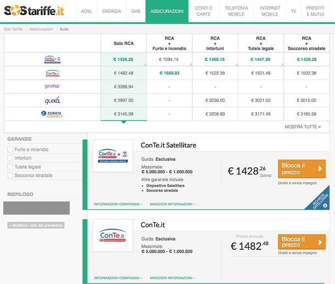Image resolution: width=335 pixels, height=284 pixels.
Task: Expand Maggiori informazioni for the ConTe.it offer
Action: pos(172,278)
